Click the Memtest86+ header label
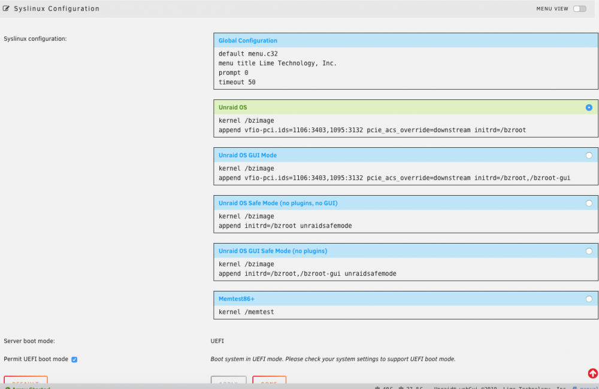This screenshot has height=389, width=599. click(x=237, y=299)
